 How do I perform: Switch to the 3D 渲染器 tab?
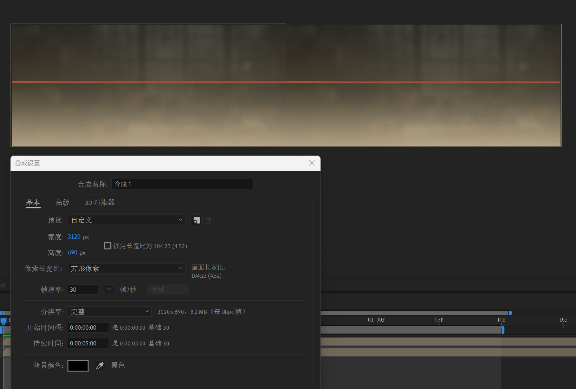point(100,203)
